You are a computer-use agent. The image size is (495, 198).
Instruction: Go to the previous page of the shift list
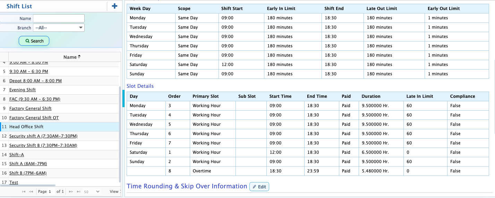[x=31, y=191]
